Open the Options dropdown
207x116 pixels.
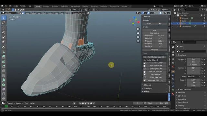click(x=166, y=10)
